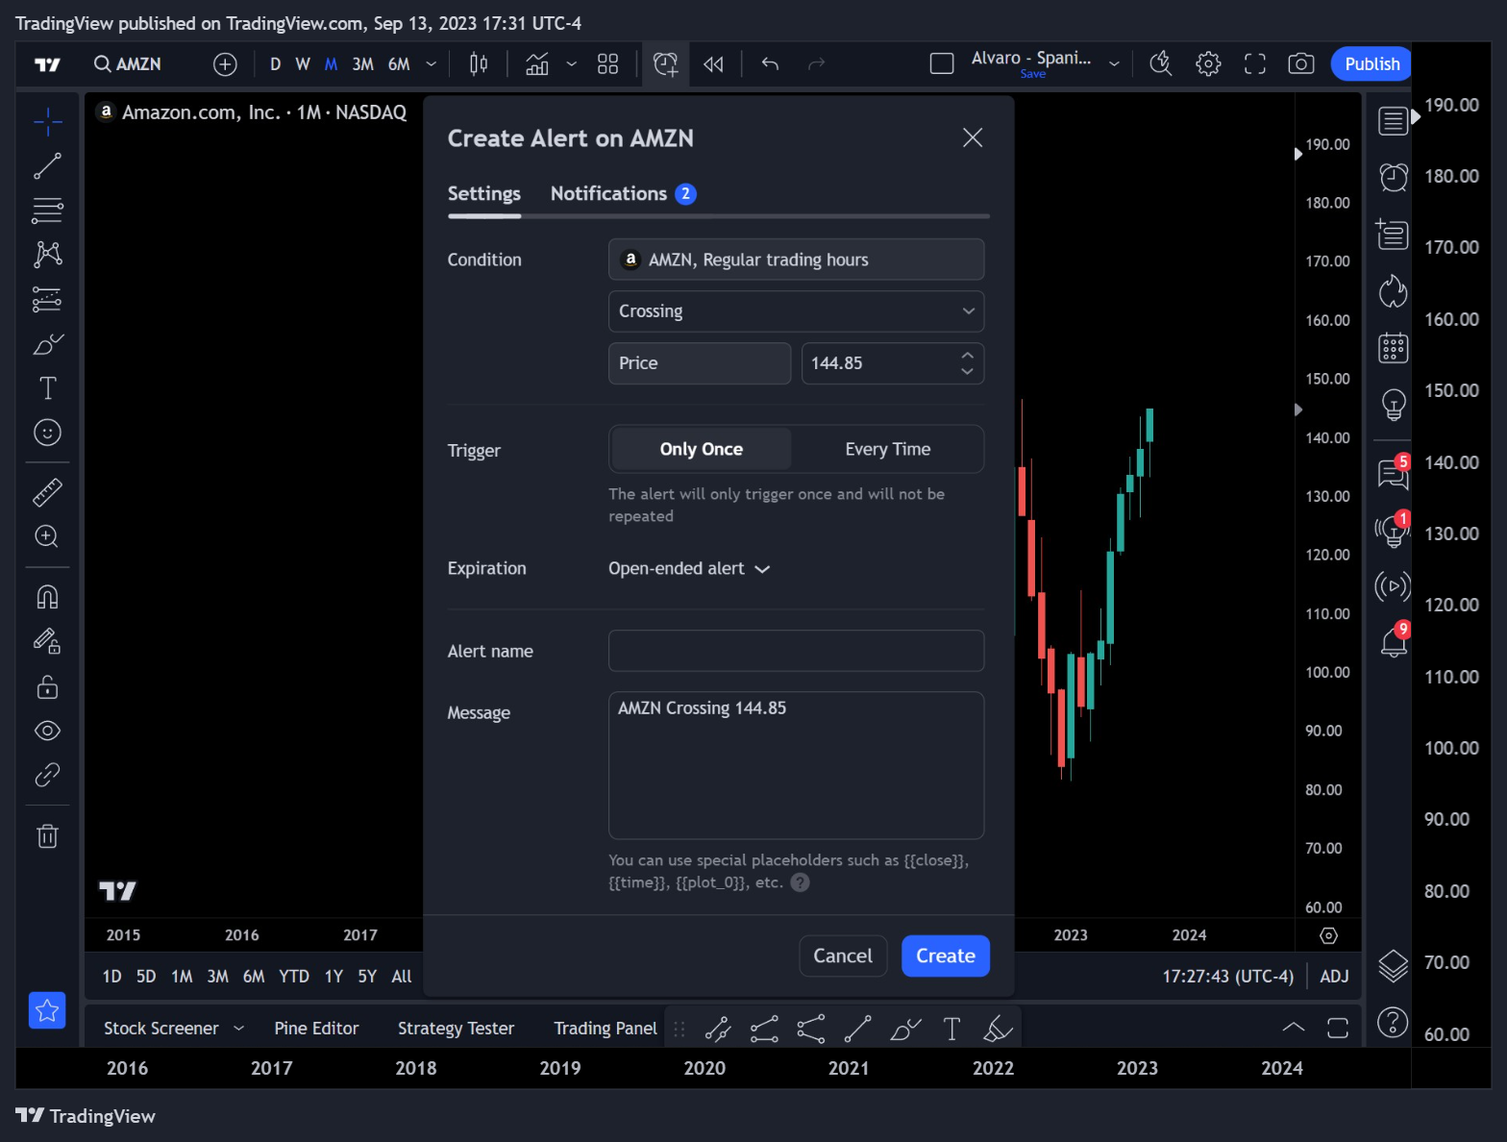Open the patterns drawing tool
The height and width of the screenshot is (1142, 1507).
(x=47, y=254)
